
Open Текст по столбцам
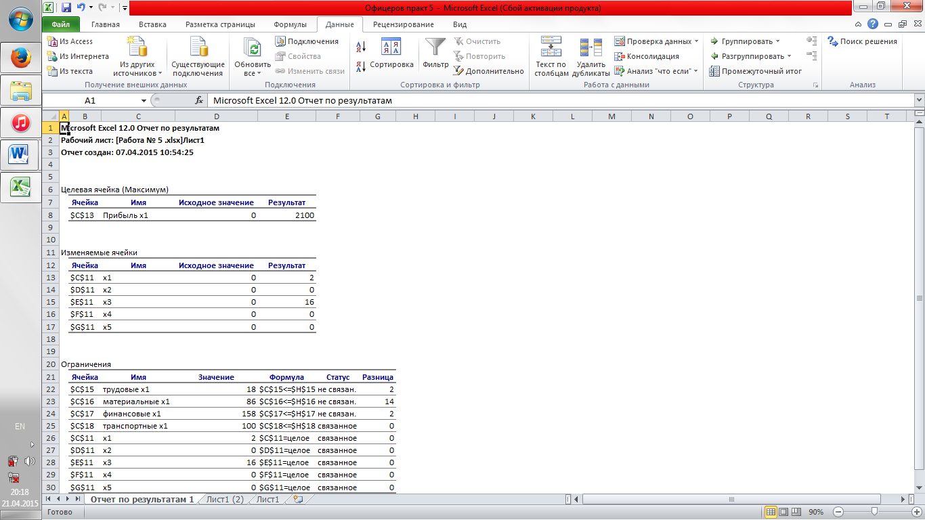[x=551, y=57]
